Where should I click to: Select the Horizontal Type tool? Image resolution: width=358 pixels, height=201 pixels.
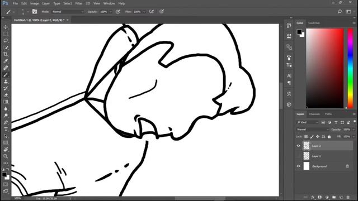[x=6, y=129]
